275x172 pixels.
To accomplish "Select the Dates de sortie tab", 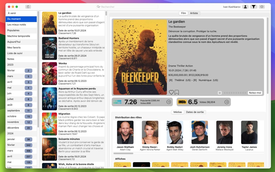I will tap(195, 112).
